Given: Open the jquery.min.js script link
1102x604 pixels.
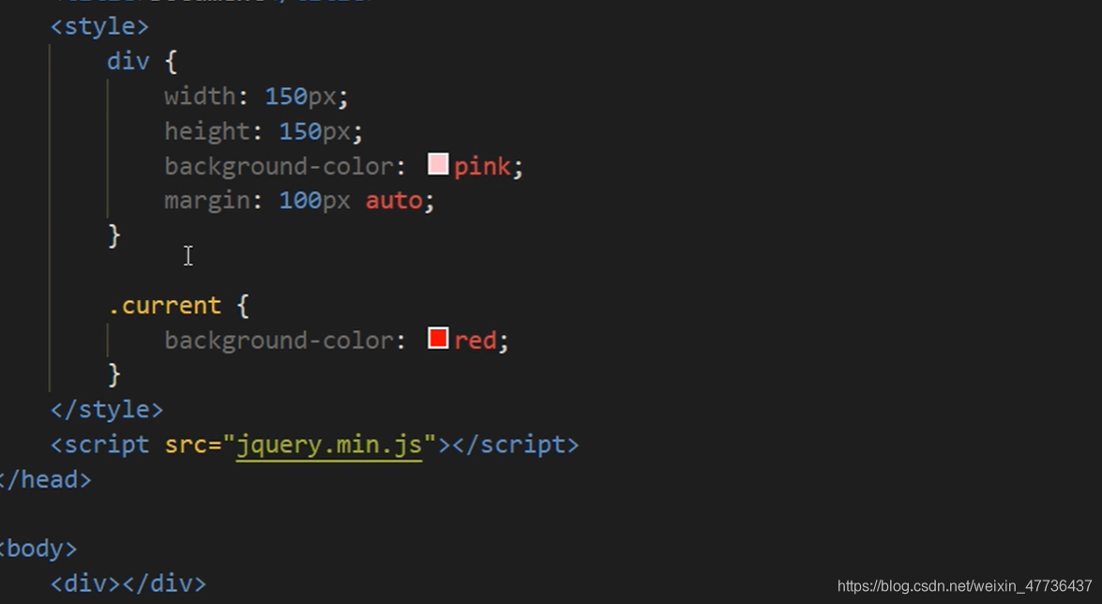Looking at the screenshot, I should [329, 445].
